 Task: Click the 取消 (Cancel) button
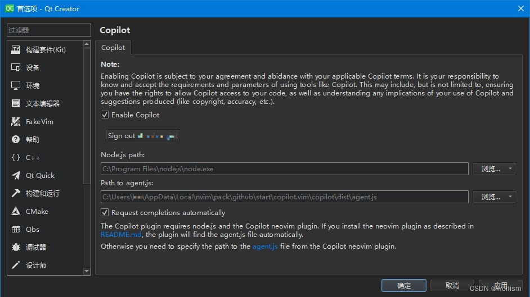(x=452, y=286)
